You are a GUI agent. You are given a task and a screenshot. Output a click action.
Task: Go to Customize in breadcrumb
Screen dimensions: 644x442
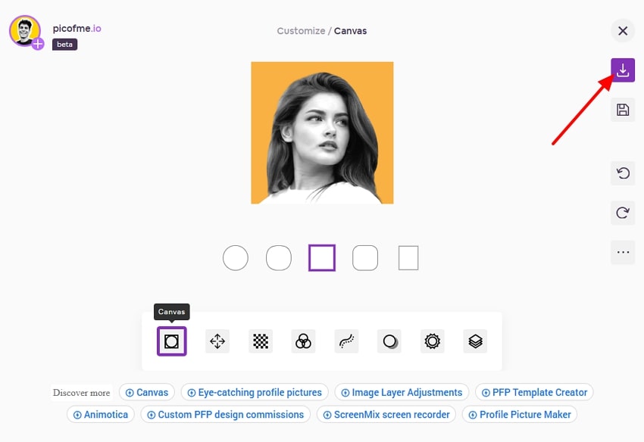[301, 31]
